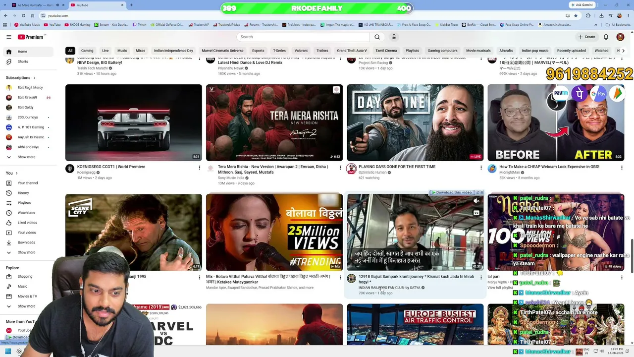This screenshot has width=634, height=357.
Task: Open options for Days Gone live video
Action: click(481, 168)
